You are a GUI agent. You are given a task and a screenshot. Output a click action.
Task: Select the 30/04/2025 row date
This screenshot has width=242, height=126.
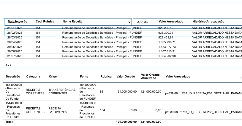[15, 42]
